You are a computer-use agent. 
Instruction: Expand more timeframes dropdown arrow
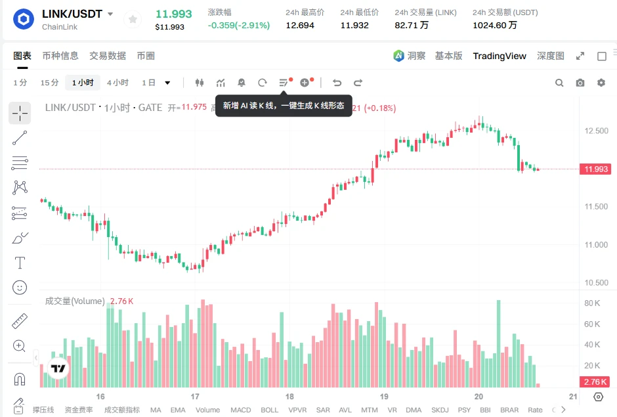(167, 83)
